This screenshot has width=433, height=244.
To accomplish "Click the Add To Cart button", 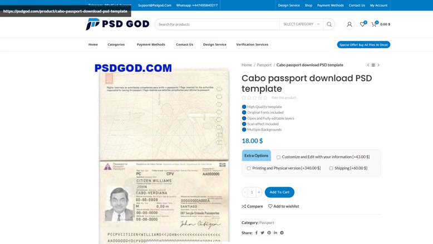I will coord(279,192).
